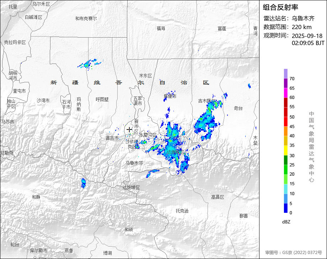Click the 220 km range value
The height and width of the screenshot is (259, 327).
[301, 27]
